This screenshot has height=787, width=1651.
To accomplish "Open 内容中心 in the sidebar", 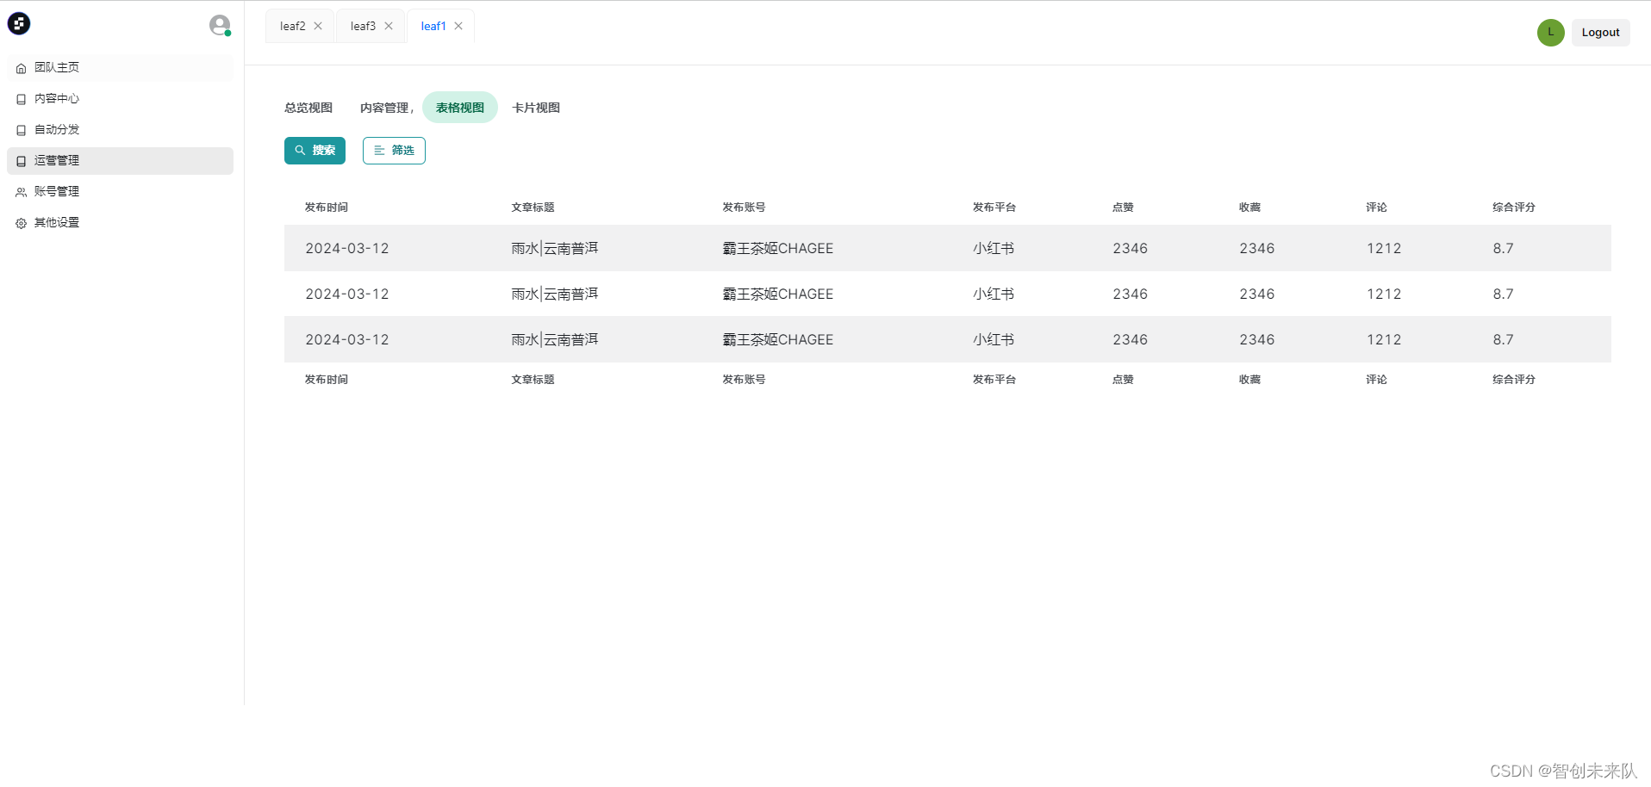I will point(120,99).
